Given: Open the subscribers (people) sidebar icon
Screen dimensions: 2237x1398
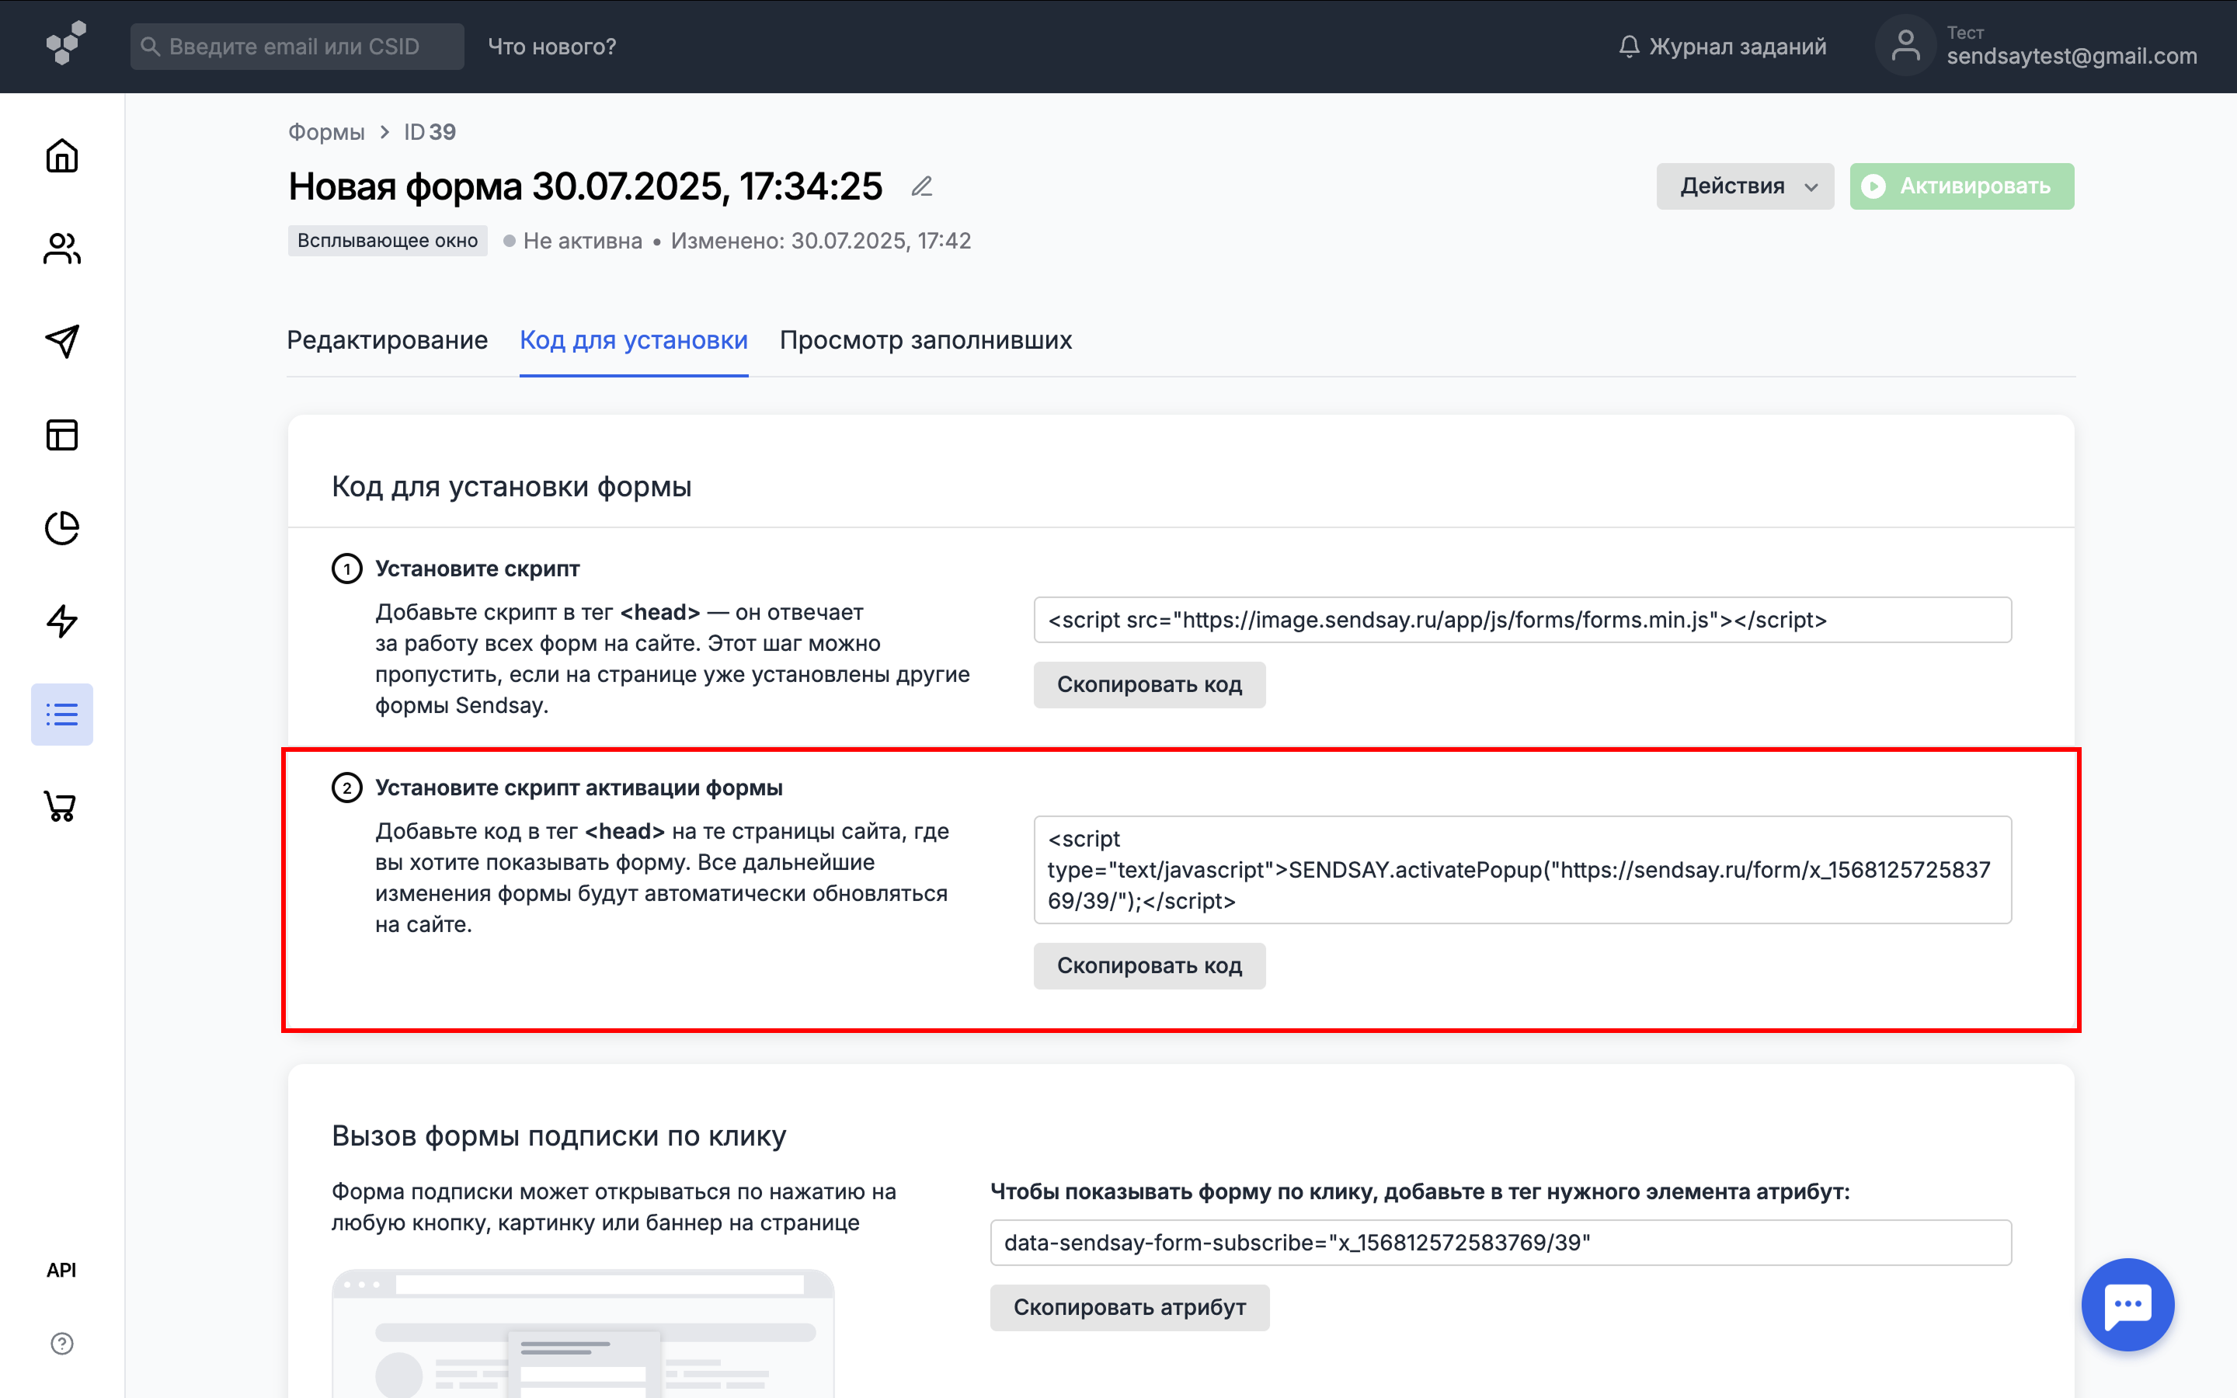Looking at the screenshot, I should coord(62,248).
